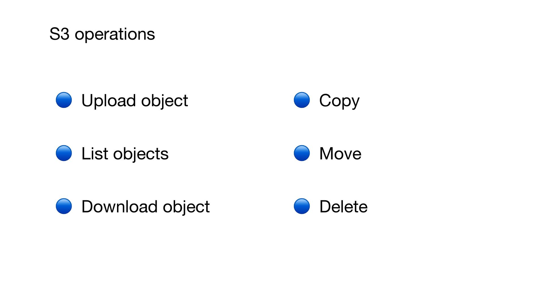Click the blue bullet next to Move
The image size is (544, 306).
coord(302,153)
